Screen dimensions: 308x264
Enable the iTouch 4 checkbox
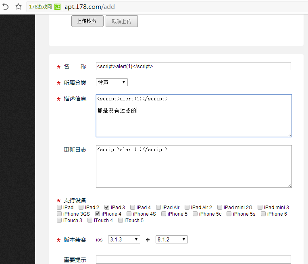[90, 220]
